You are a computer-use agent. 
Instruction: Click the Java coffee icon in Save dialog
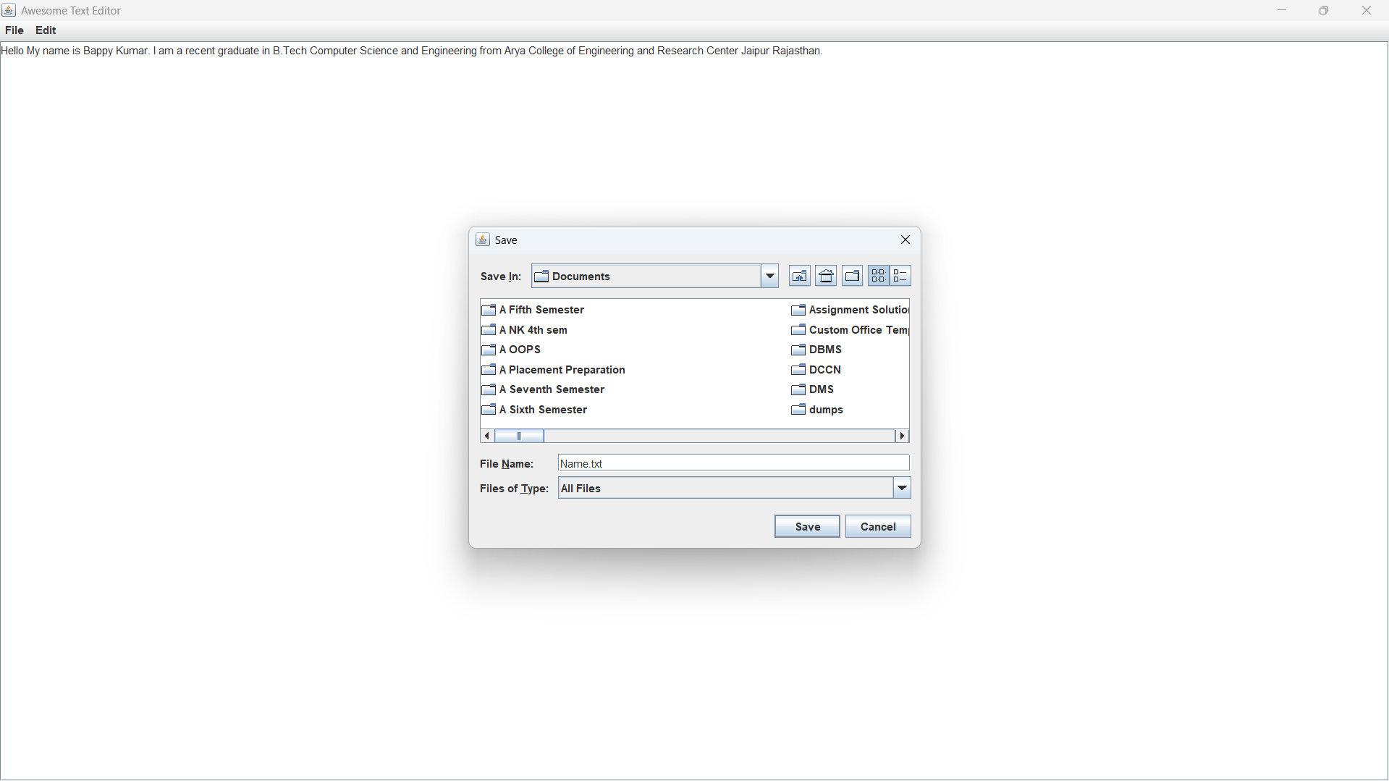(482, 239)
